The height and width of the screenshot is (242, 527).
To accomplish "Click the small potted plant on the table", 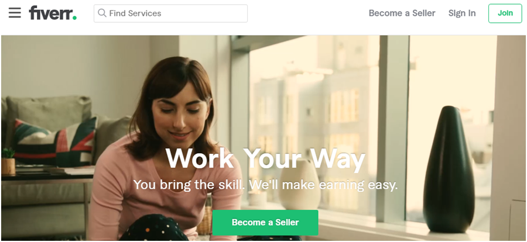I will (8, 161).
